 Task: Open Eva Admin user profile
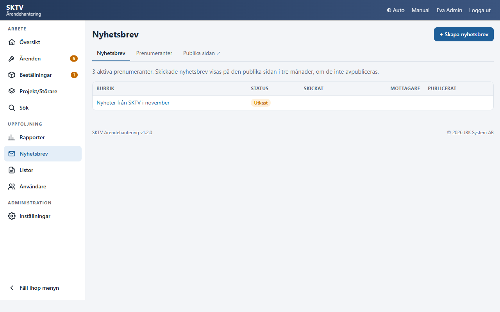tap(449, 10)
